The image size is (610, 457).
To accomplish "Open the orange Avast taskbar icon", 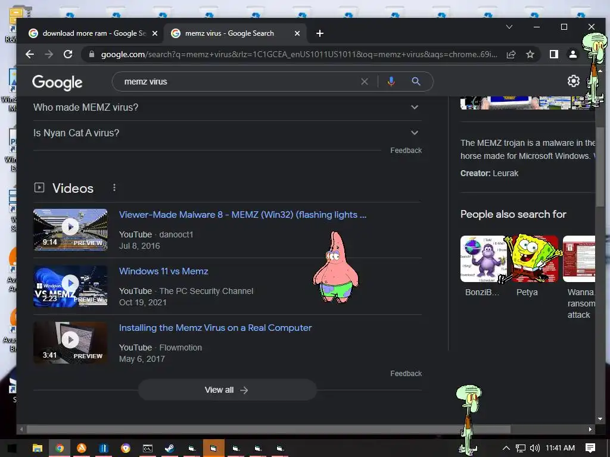I will pyautogui.click(x=82, y=448).
